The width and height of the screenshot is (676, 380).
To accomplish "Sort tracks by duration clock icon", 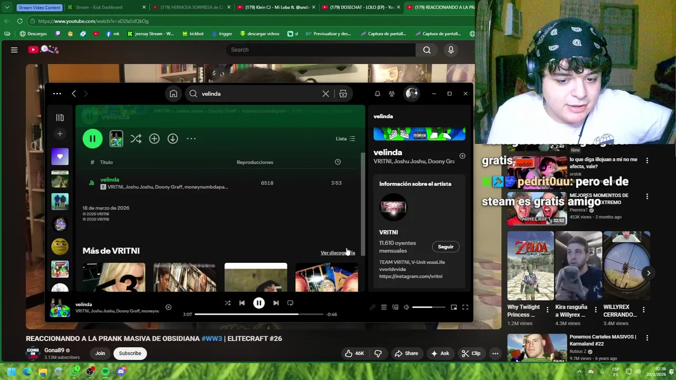I will point(338,162).
